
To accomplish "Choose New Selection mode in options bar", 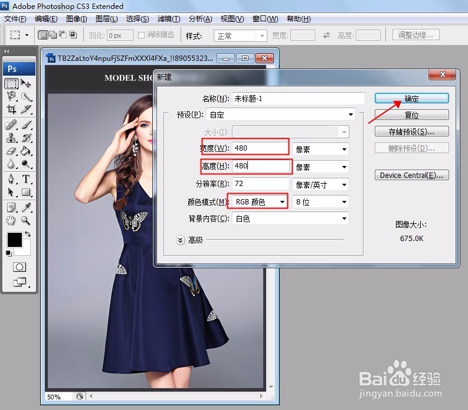I will coord(43,35).
